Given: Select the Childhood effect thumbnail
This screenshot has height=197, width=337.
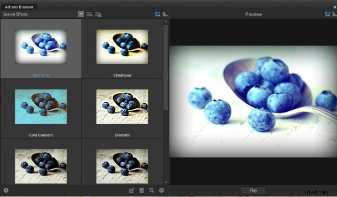Looking at the screenshot, I should pos(122,47).
